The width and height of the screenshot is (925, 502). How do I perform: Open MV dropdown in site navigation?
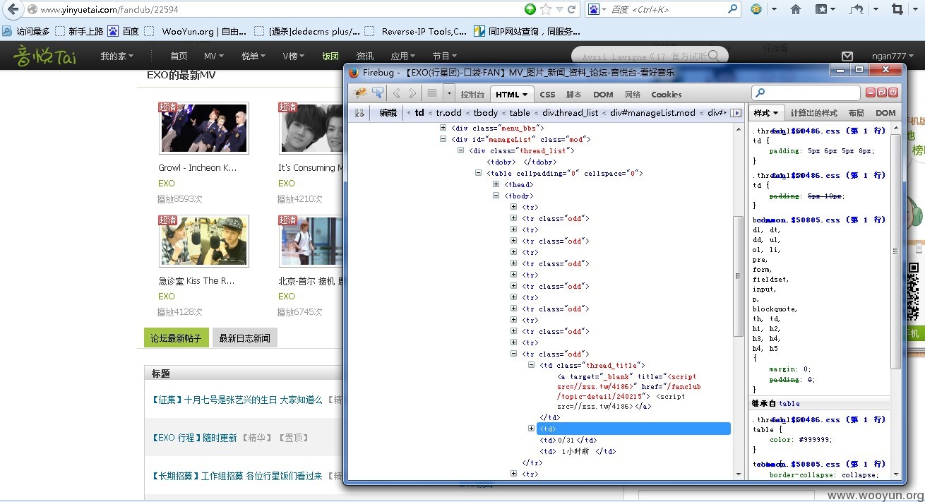(x=214, y=56)
